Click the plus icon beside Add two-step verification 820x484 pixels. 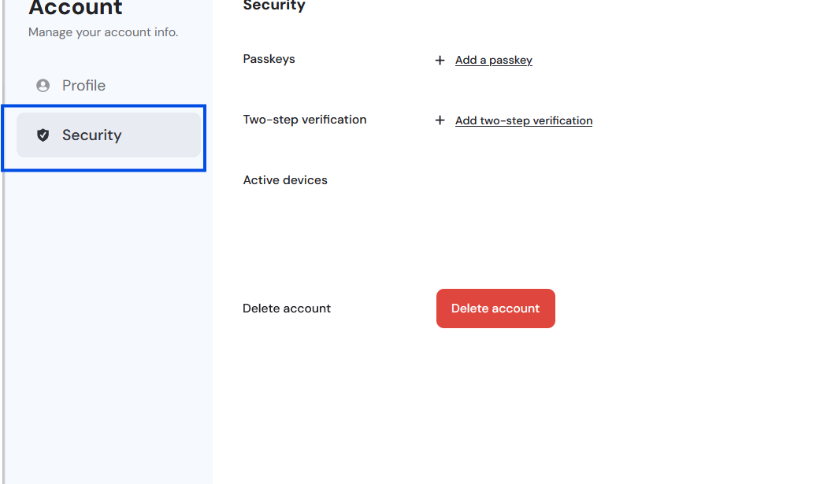(440, 120)
